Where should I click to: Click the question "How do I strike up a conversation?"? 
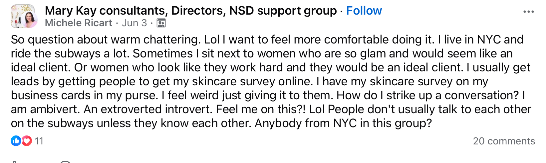coord(428,95)
